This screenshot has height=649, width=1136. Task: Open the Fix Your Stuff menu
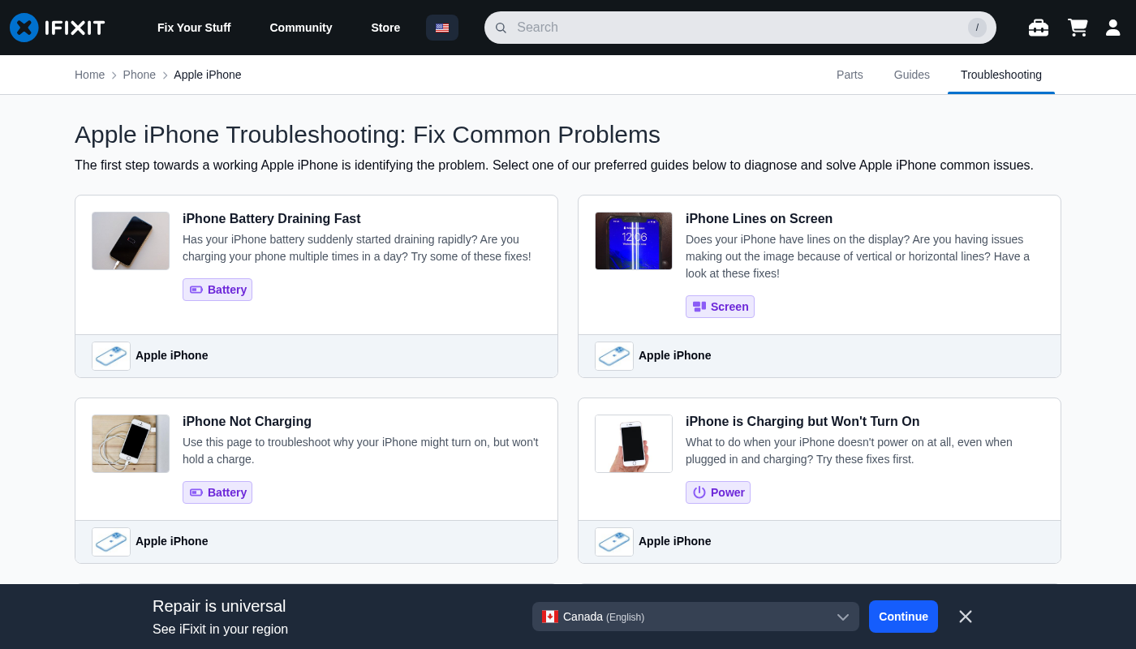coord(194,28)
